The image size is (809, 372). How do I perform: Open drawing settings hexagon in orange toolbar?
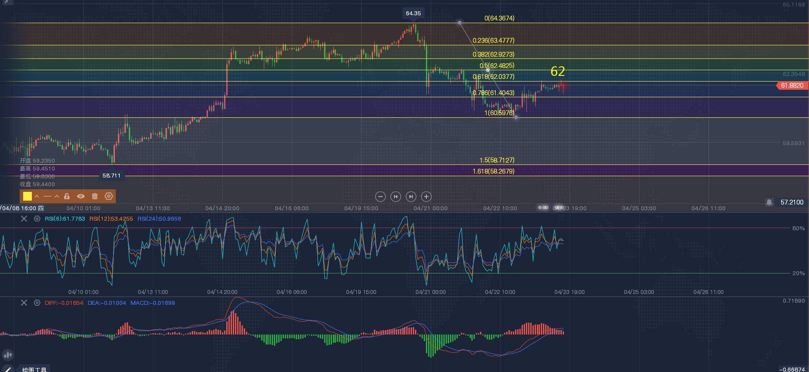point(109,196)
